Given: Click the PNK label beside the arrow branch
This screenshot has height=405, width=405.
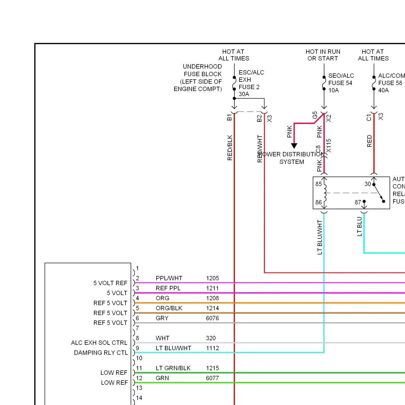Looking at the screenshot, I should click(289, 131).
